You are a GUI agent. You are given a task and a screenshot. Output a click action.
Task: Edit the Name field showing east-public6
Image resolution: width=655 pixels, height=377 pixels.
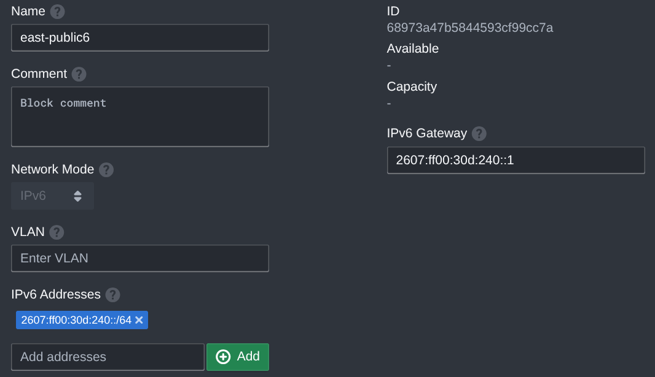pyautogui.click(x=139, y=37)
